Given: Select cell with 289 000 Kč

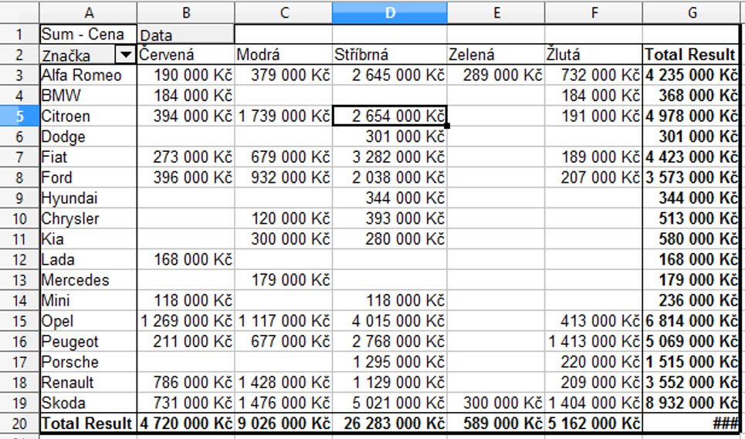Looking at the screenshot, I should [x=496, y=75].
